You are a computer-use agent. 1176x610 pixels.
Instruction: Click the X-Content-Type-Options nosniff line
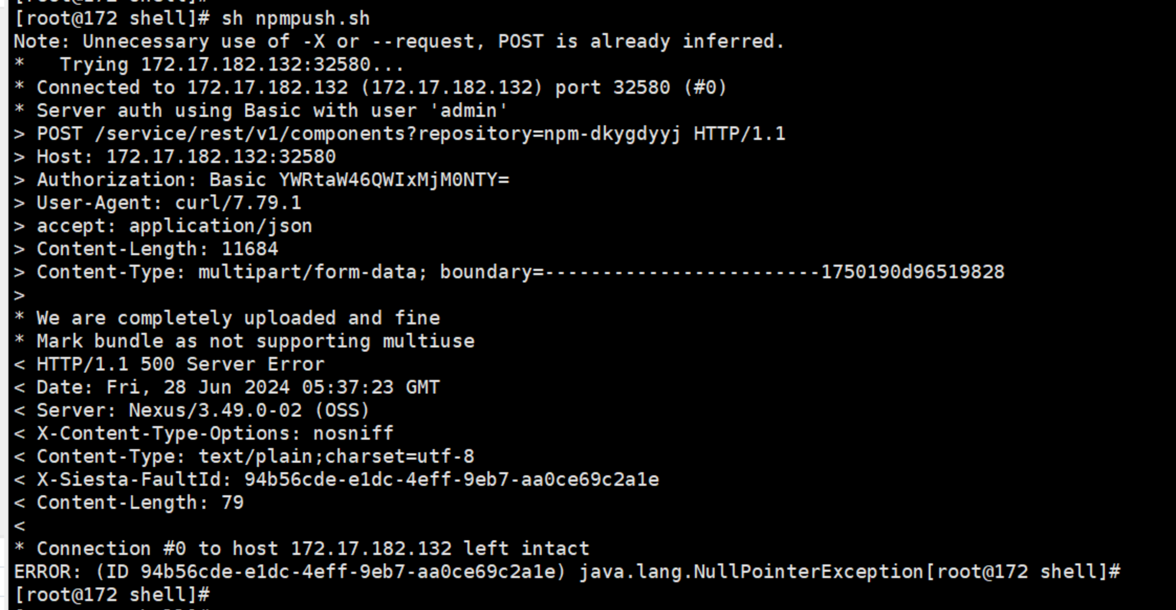click(204, 433)
